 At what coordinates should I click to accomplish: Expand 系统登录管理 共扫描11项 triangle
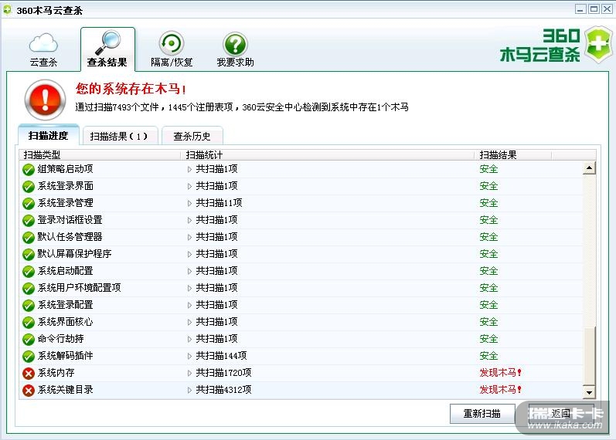tap(189, 203)
